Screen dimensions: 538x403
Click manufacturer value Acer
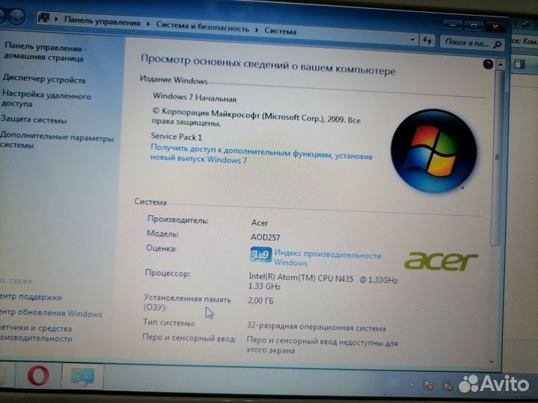coord(259,222)
